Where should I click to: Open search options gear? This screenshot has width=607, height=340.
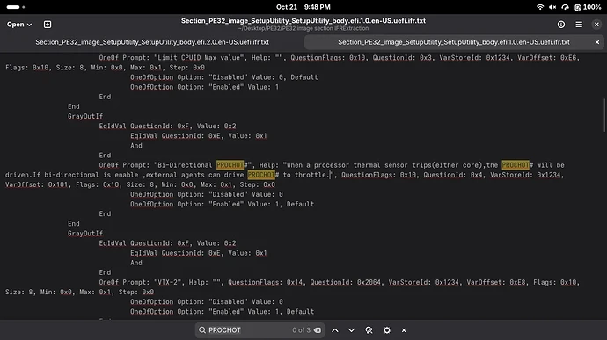pos(387,330)
